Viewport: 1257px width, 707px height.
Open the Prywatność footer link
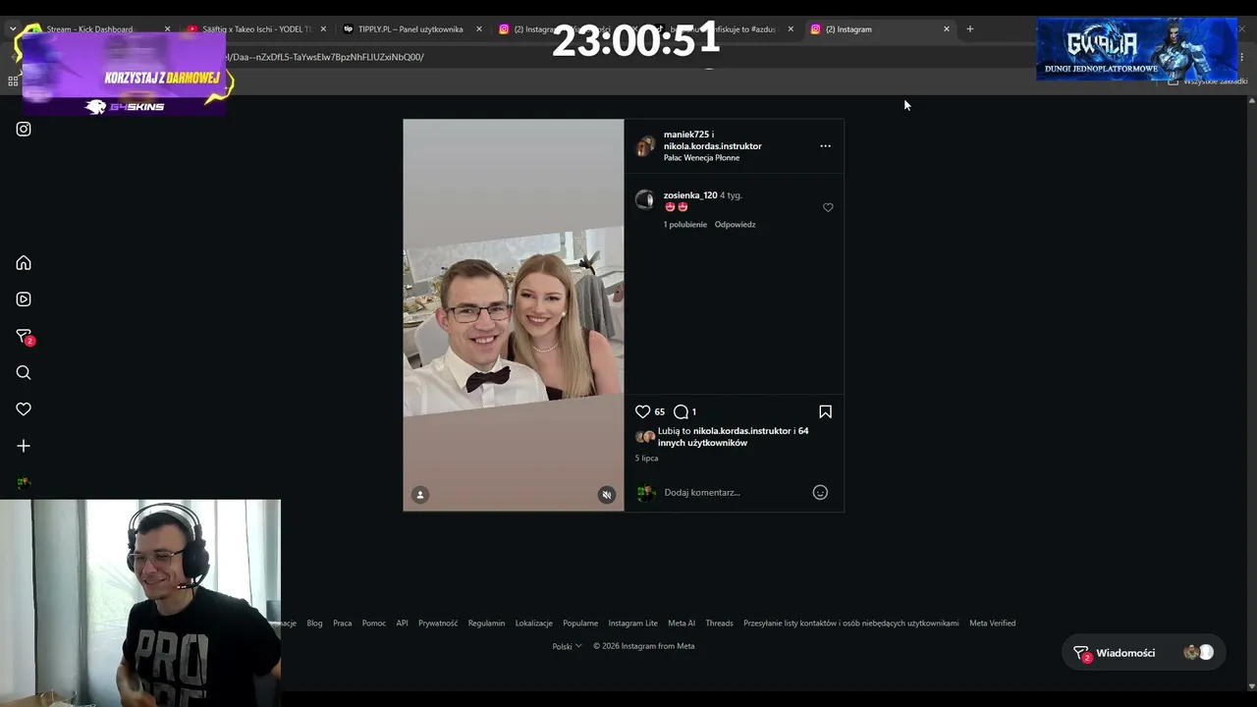click(438, 624)
